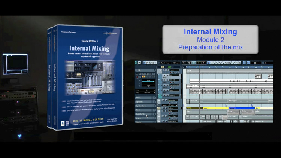This screenshot has height=158, width=281.
Task: Open the Inserts inspector tab
Action: pyautogui.click(x=145, y=98)
